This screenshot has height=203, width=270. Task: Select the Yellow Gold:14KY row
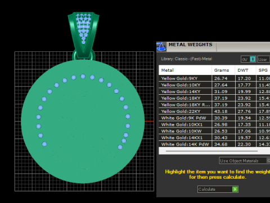click(x=214, y=91)
